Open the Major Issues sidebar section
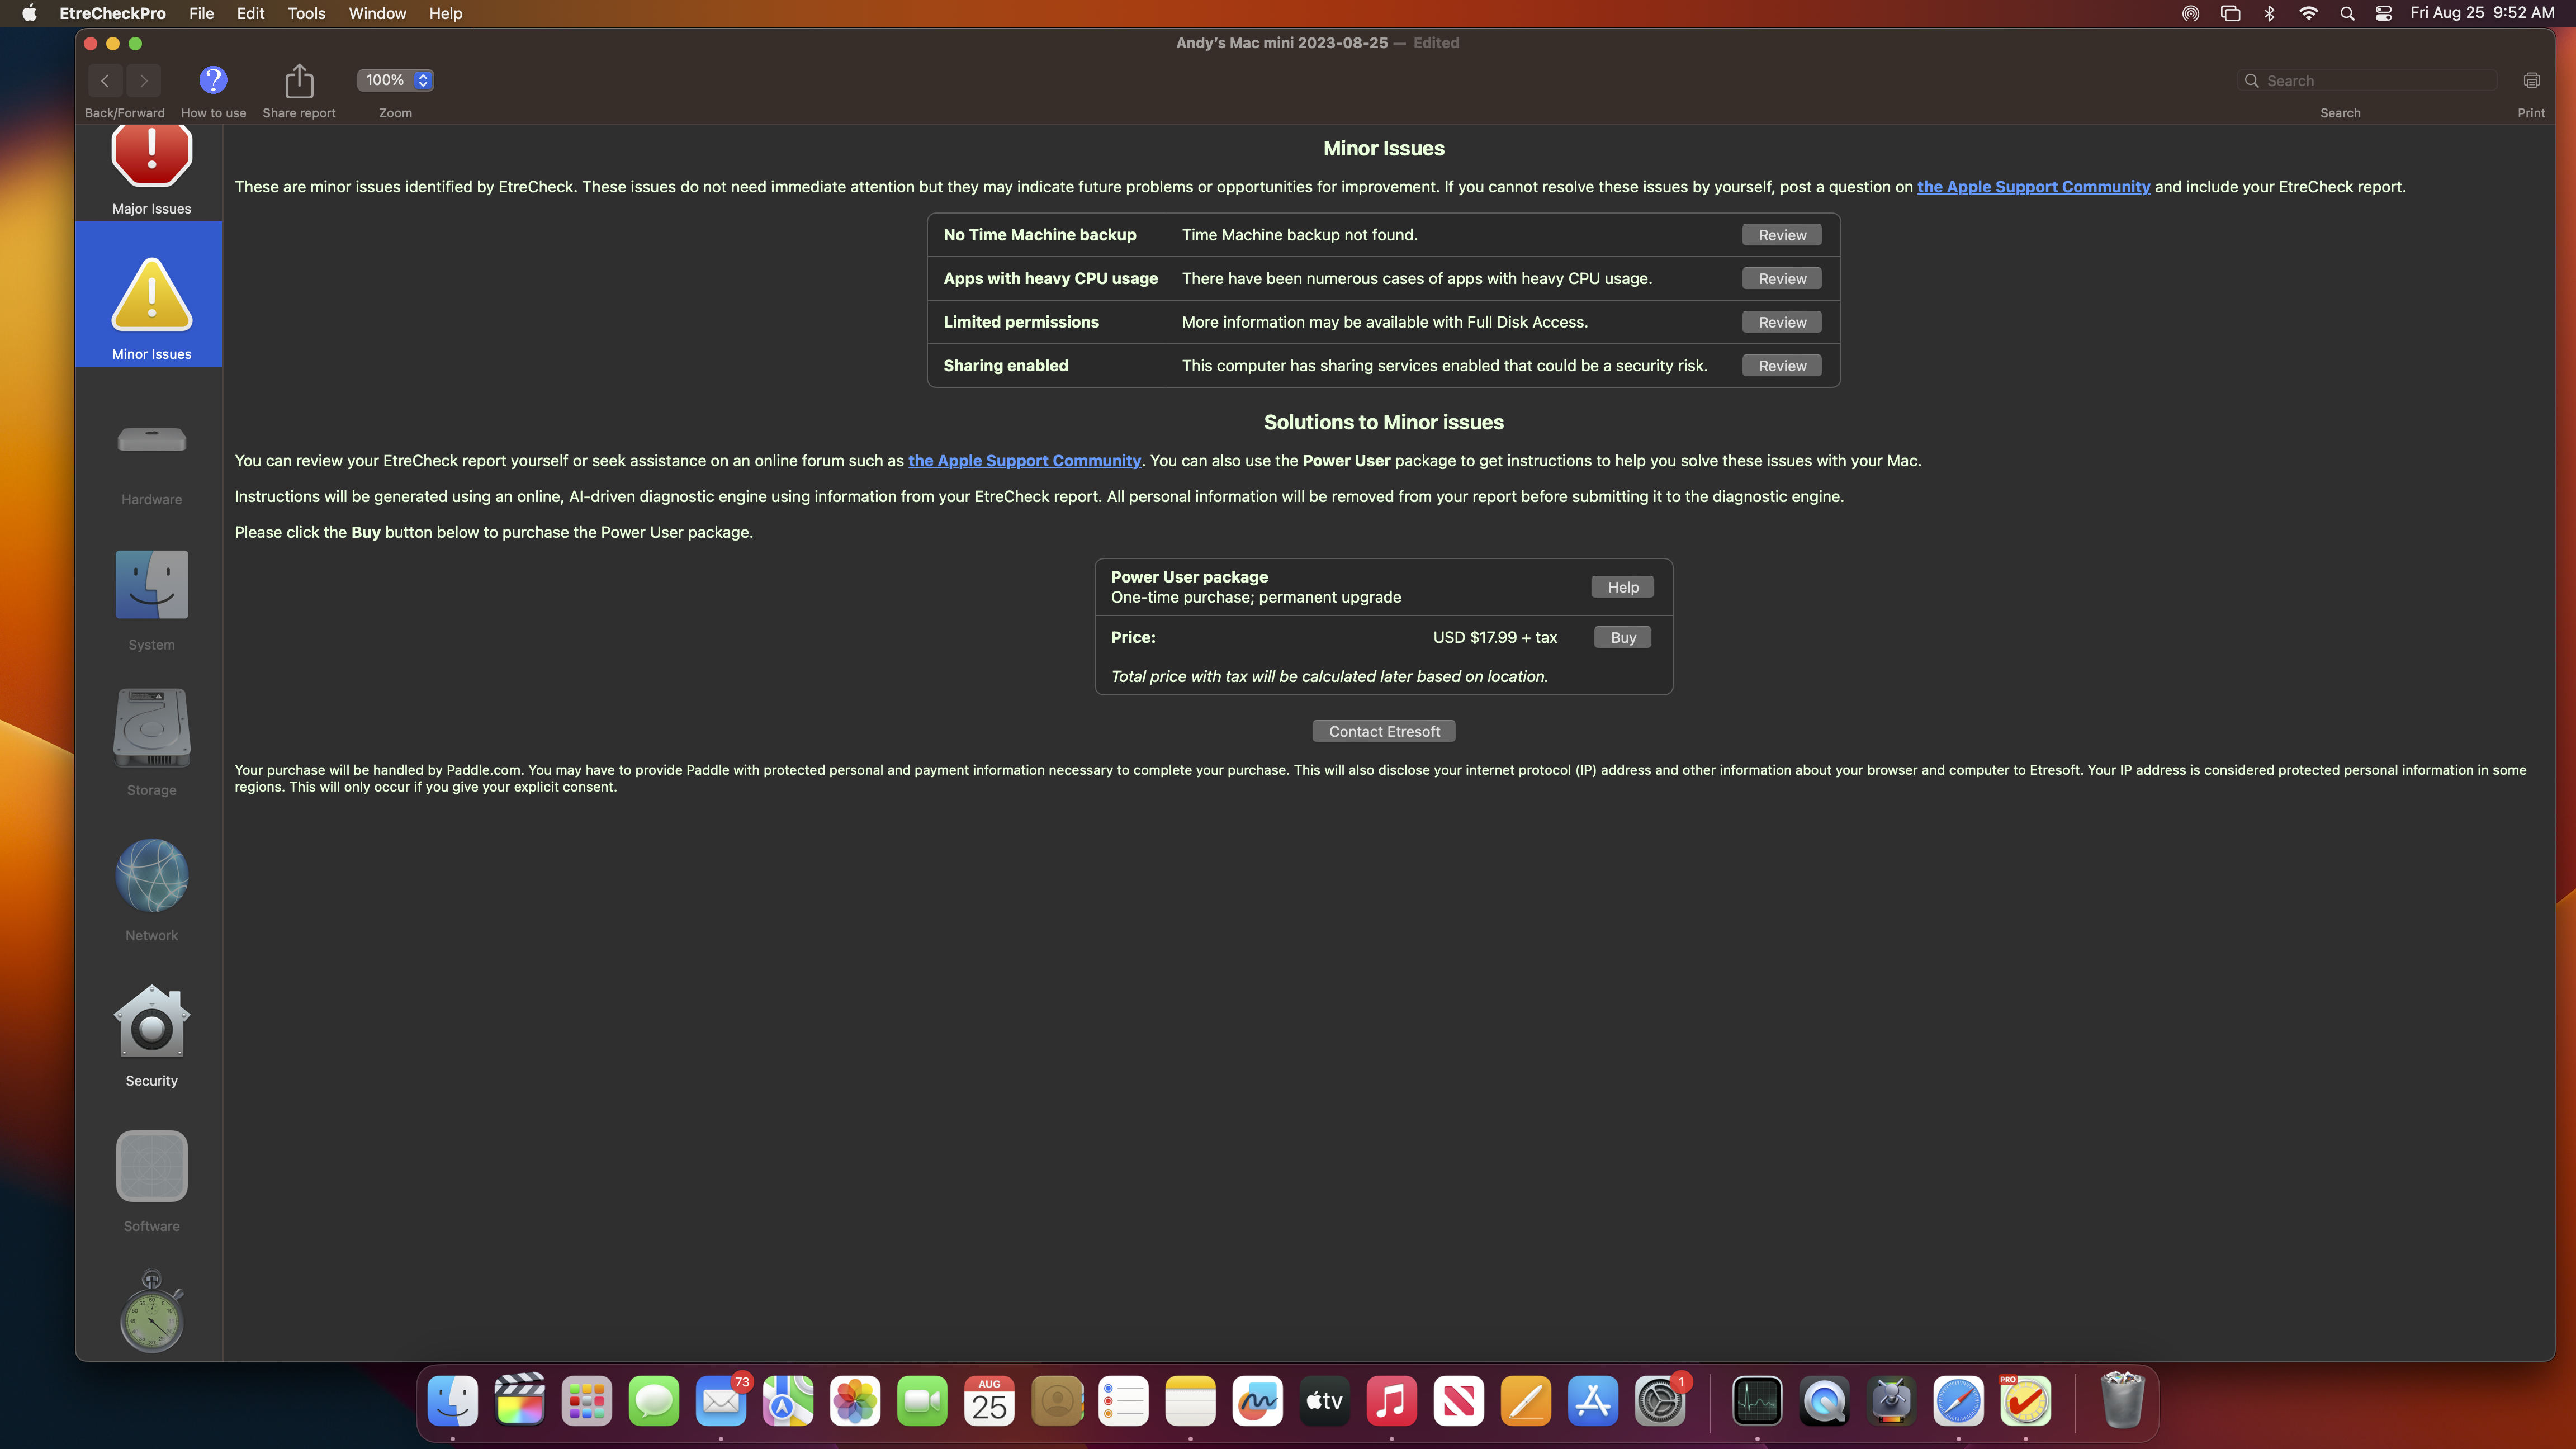 151,170
